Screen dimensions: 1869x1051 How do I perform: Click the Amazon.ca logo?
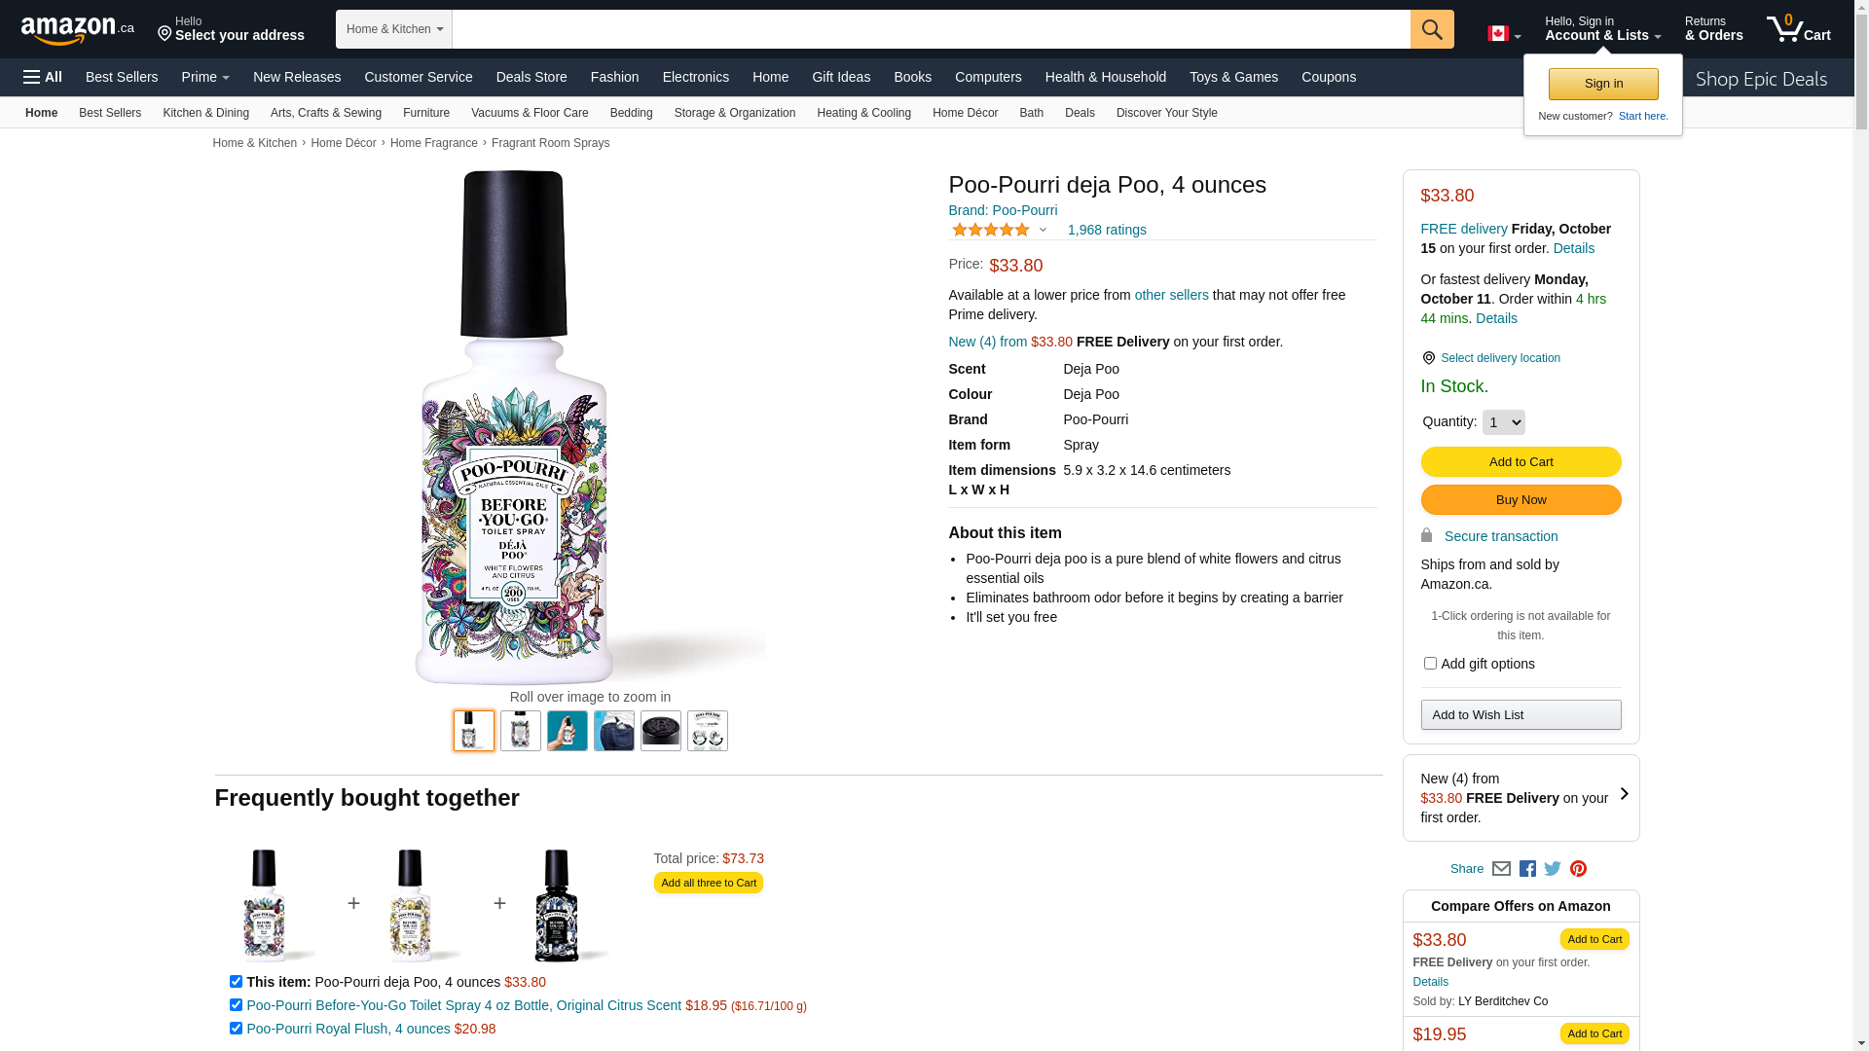[77, 30]
